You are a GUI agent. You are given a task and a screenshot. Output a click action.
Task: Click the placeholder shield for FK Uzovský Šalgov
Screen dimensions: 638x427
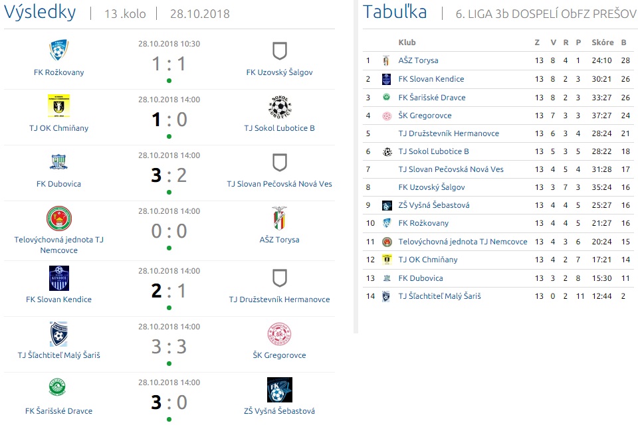(280, 51)
